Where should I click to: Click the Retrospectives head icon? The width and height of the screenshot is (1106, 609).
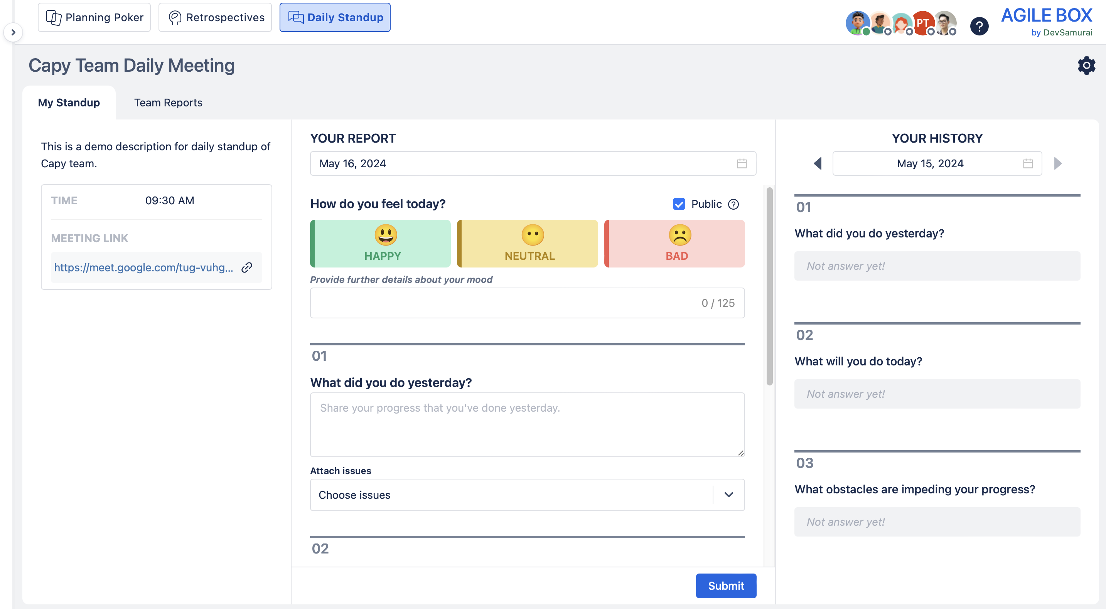[x=175, y=17]
